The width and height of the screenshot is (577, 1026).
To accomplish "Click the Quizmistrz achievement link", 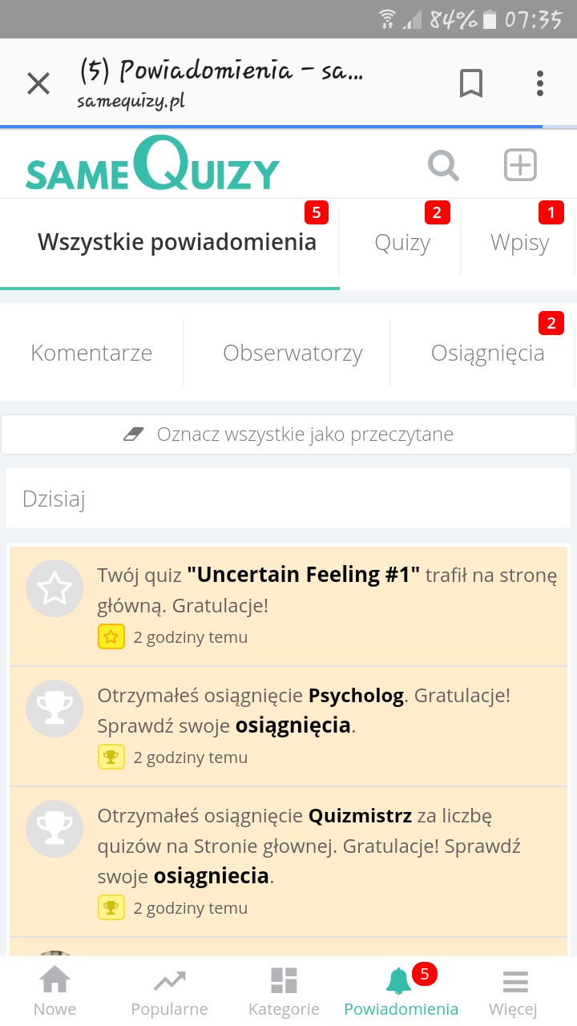I will 360,816.
